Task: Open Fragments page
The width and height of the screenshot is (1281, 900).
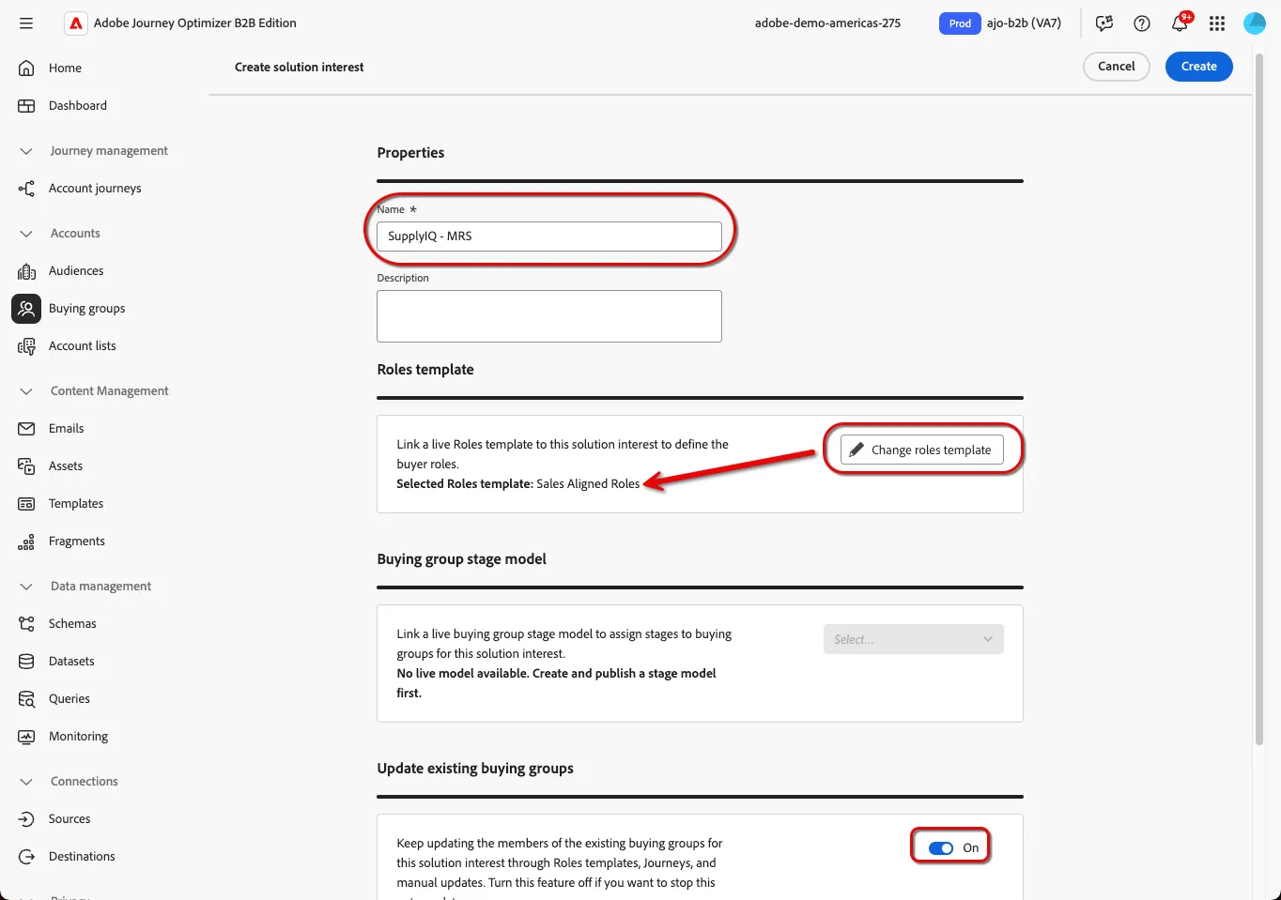Action: click(77, 541)
